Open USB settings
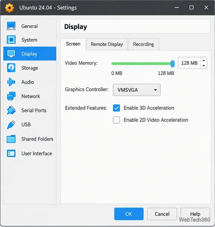Viewport: 215px width, 227px height. pos(30,124)
